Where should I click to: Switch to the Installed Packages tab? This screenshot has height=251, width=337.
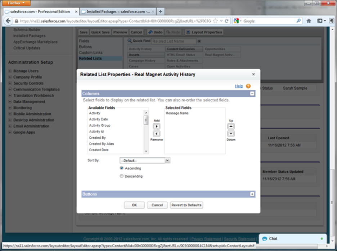pos(118,12)
